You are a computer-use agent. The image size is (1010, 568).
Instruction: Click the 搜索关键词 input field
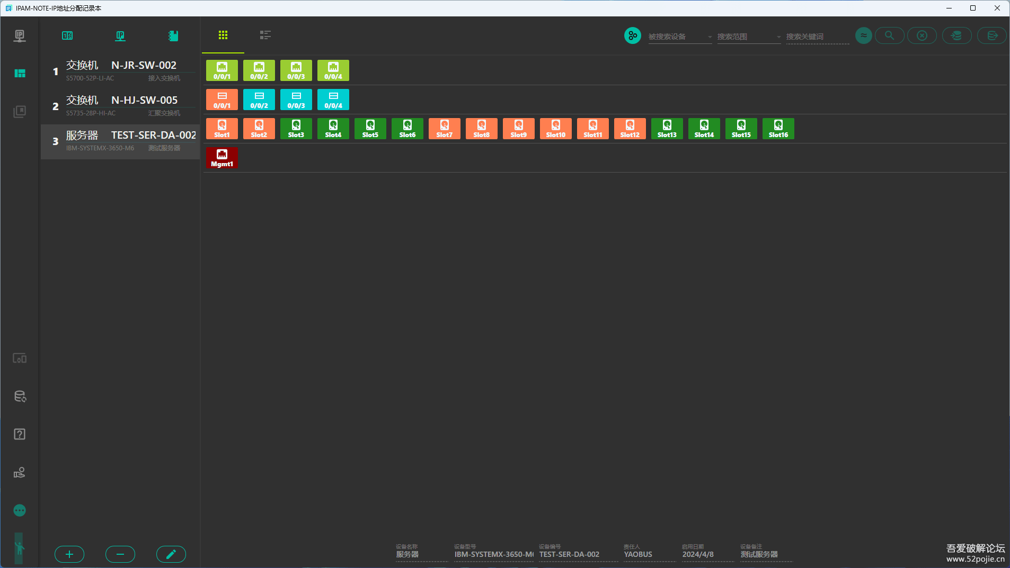coord(817,37)
